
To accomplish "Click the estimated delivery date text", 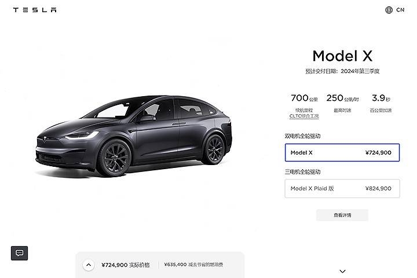I will pos(342,71).
